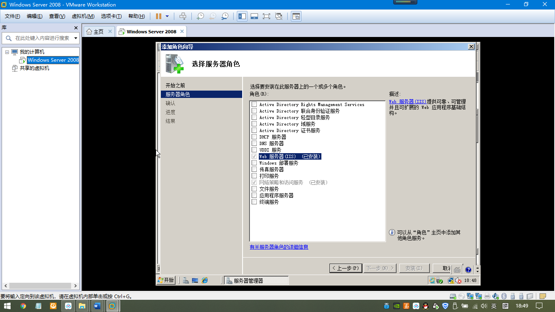Open the guest 开始 start button
The height and width of the screenshot is (312, 555).
[166, 280]
